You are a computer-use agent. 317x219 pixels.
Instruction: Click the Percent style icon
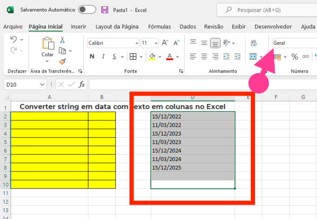pyautogui.click(x=295, y=56)
